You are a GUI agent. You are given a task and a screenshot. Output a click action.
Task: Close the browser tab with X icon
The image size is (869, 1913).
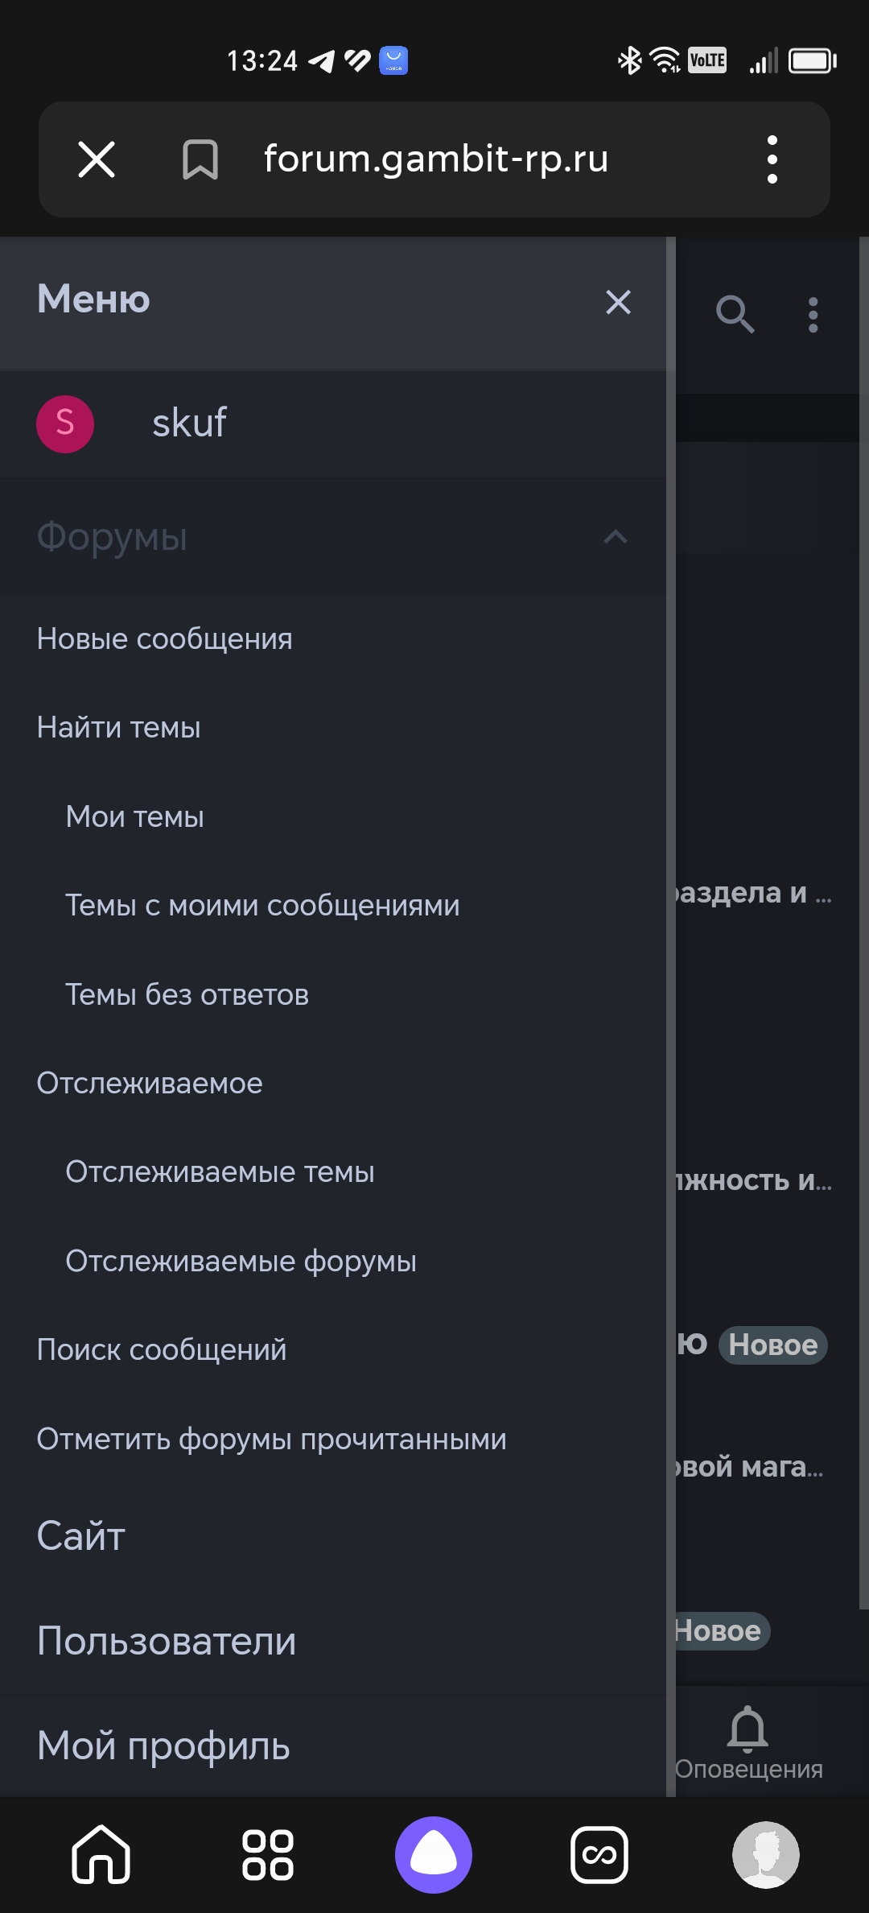tap(97, 159)
